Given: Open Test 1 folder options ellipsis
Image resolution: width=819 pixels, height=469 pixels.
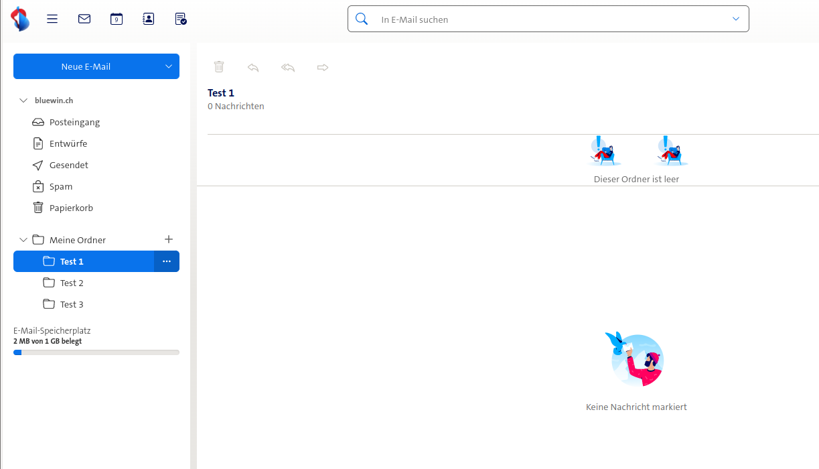Looking at the screenshot, I should click(x=167, y=261).
